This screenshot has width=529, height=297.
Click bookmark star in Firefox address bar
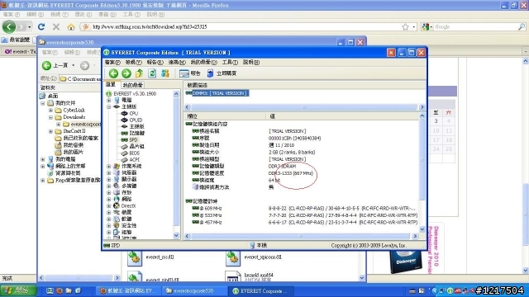pos(405,26)
